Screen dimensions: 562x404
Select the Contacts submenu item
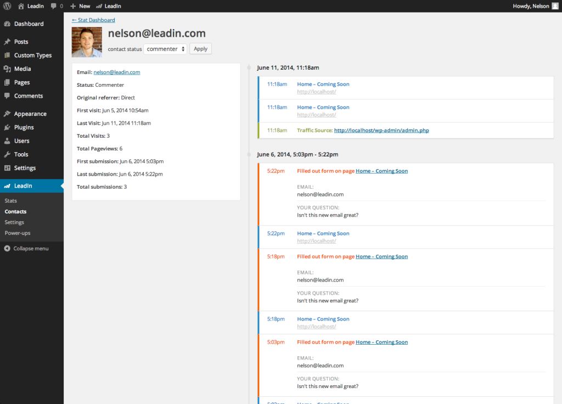(15, 211)
